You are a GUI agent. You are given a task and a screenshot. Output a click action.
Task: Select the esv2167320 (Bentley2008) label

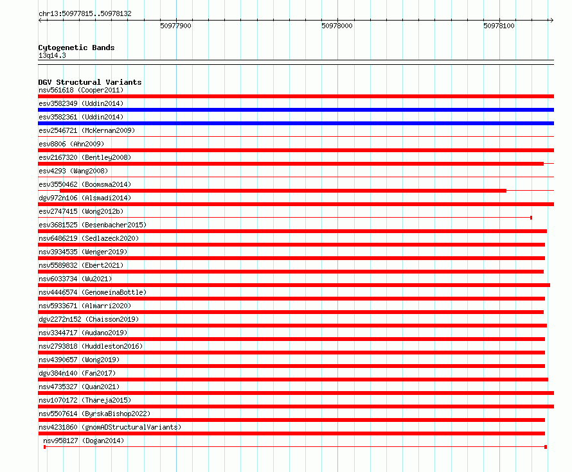pos(85,157)
